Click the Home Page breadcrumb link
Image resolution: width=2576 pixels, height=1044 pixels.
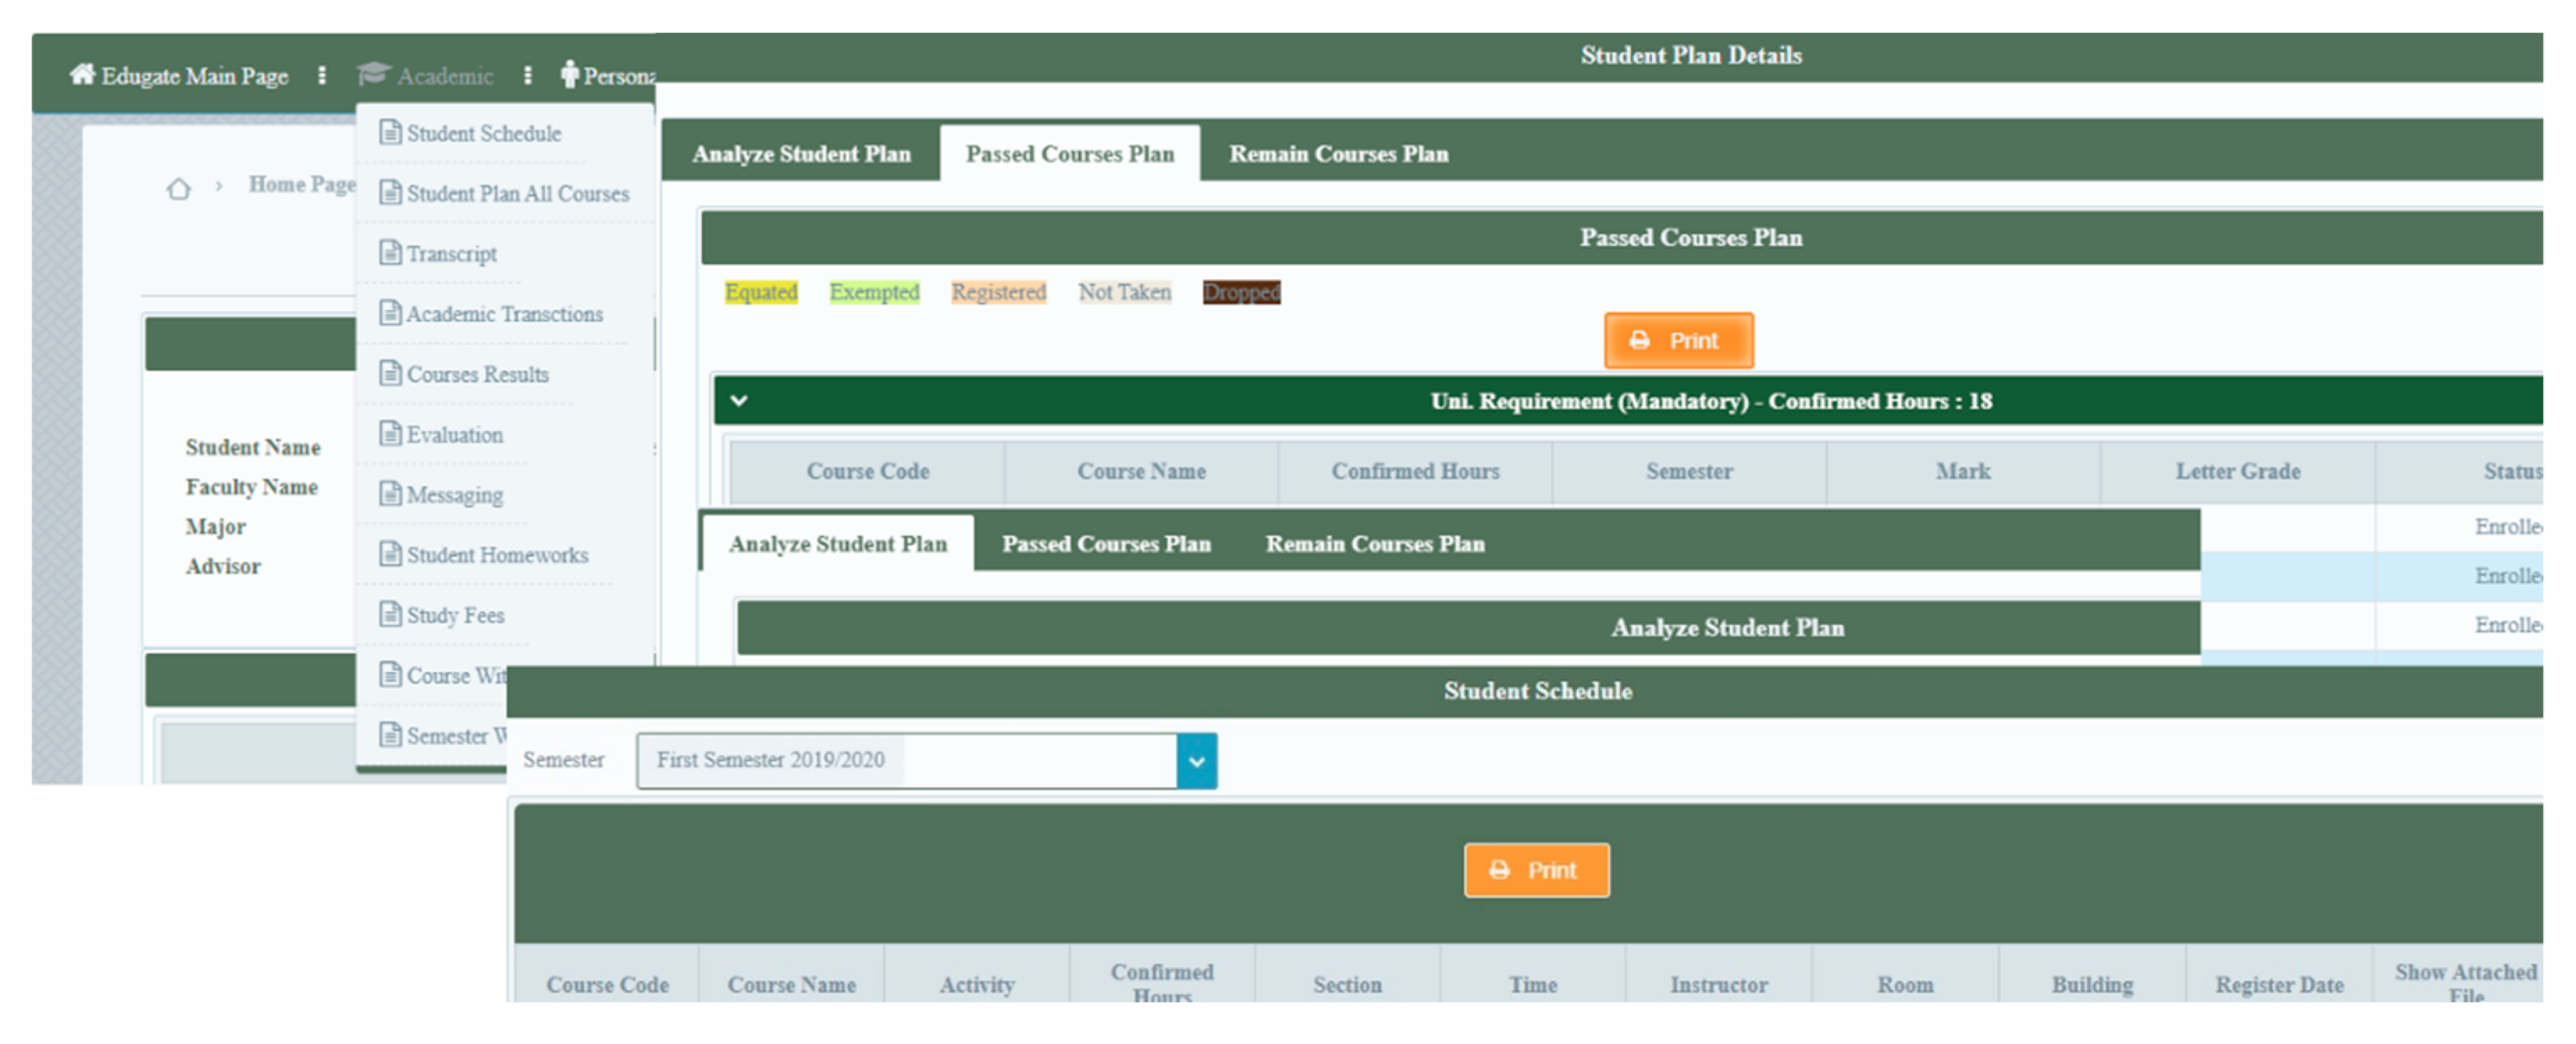pos(302,184)
